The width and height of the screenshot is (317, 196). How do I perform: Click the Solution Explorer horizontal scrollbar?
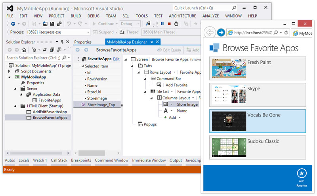pos(38,153)
